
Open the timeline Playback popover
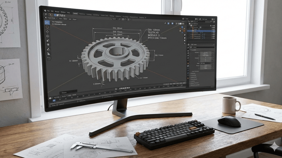(57, 97)
